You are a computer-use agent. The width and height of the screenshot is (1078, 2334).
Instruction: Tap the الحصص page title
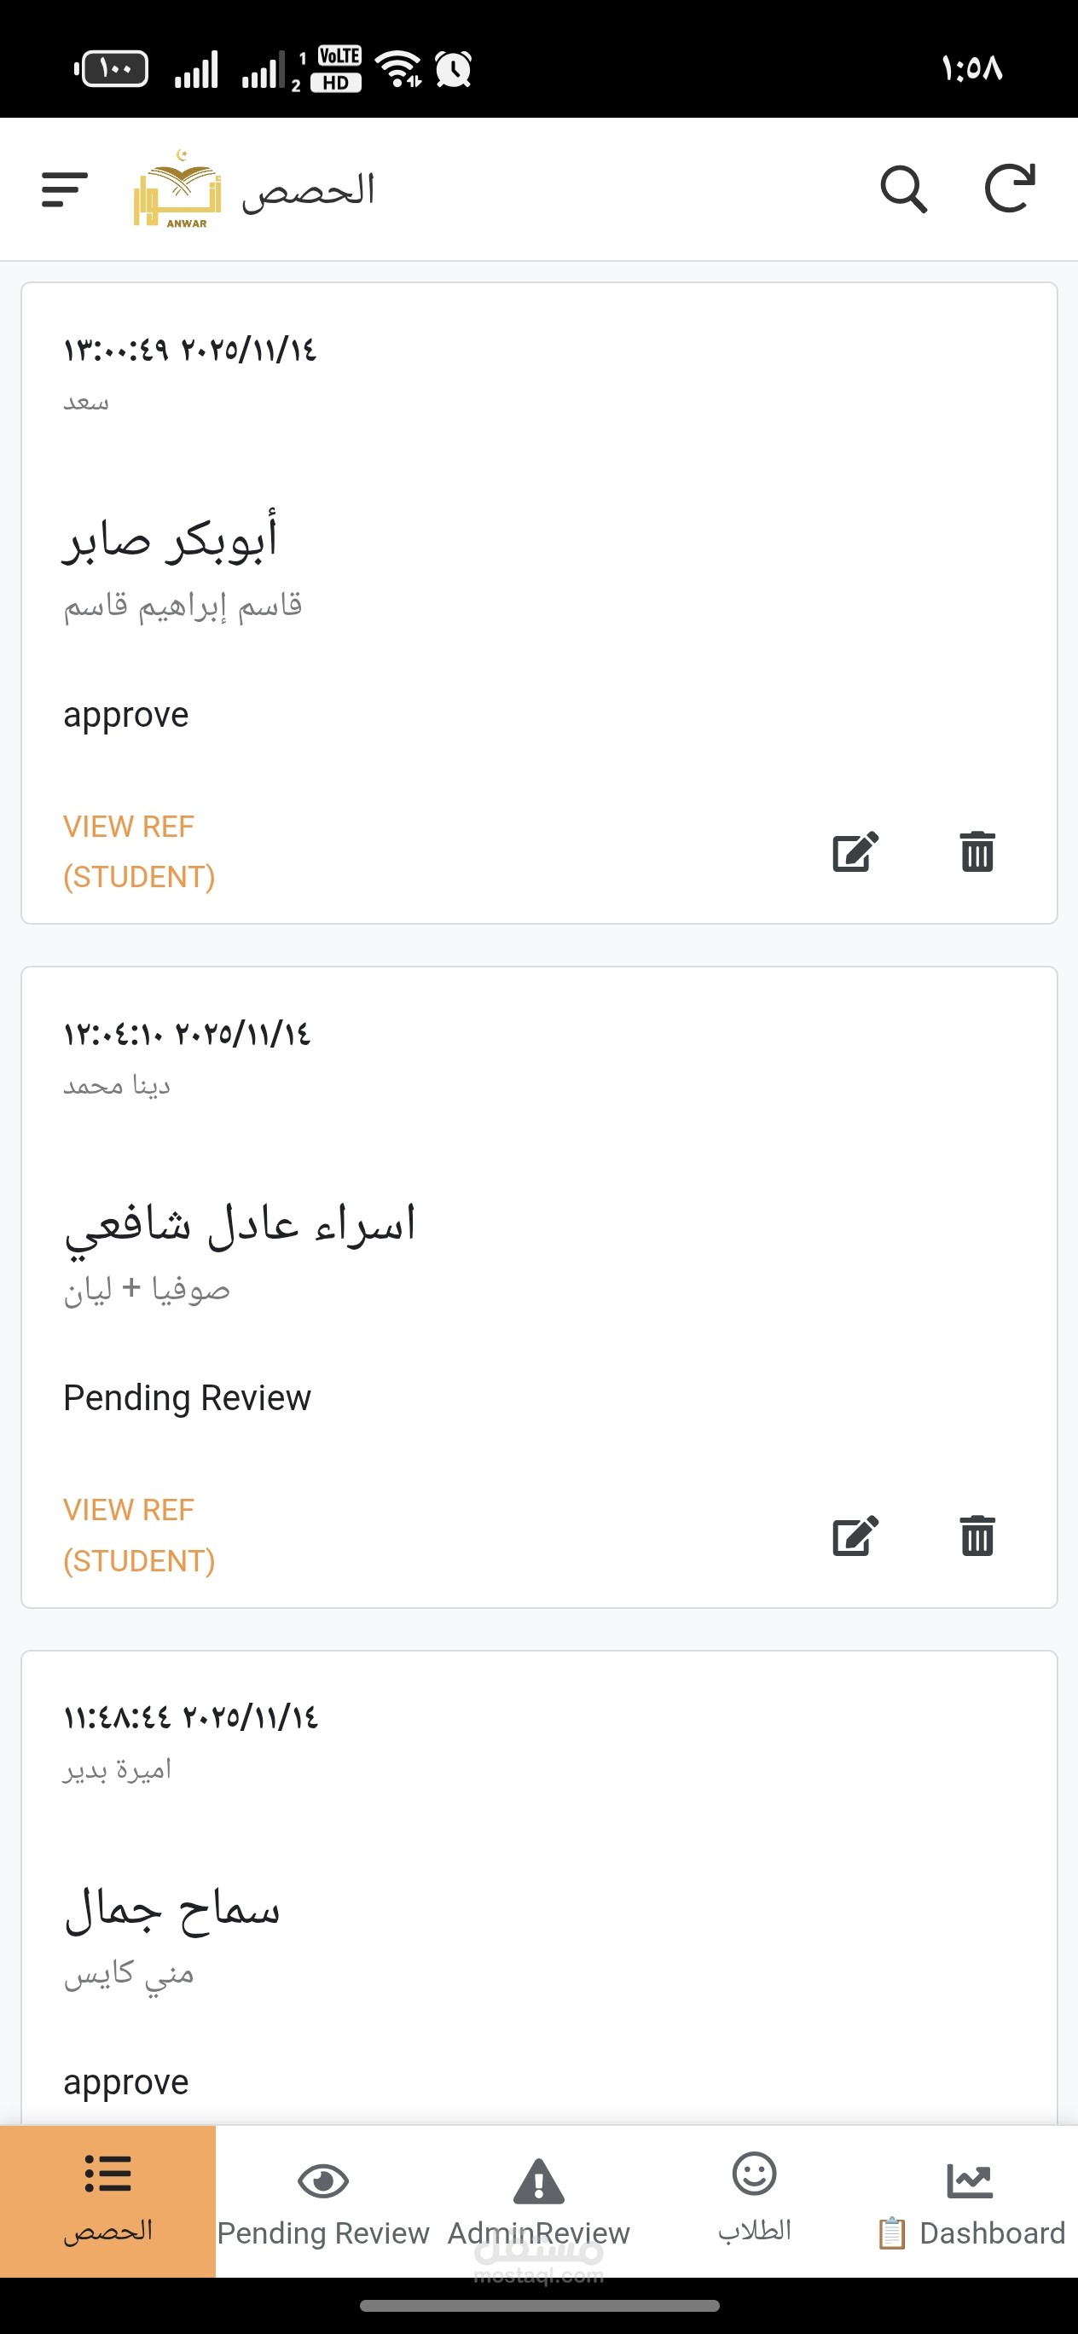click(308, 191)
